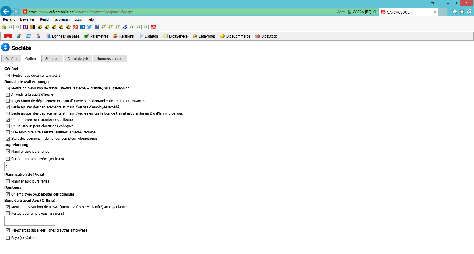Open the Facebook favorites bookmark

click(97, 27)
